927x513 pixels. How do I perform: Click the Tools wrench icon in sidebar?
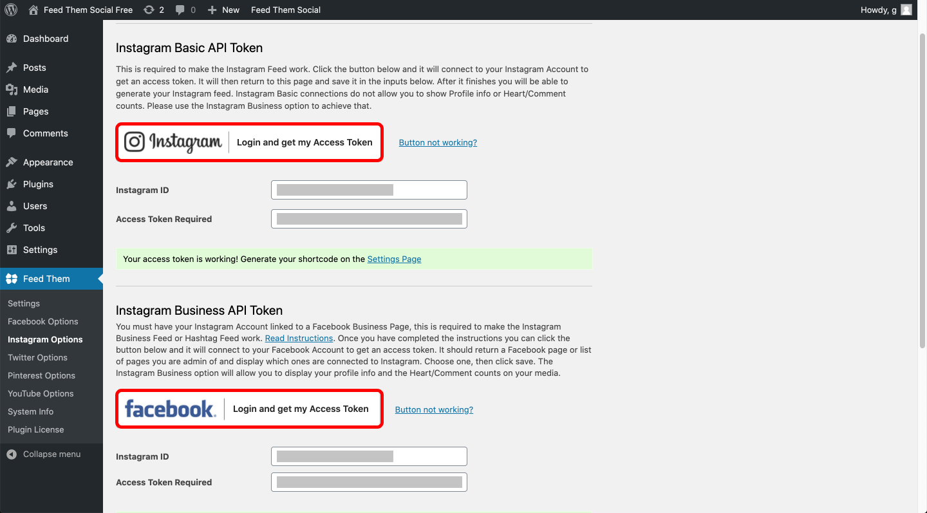click(x=12, y=228)
